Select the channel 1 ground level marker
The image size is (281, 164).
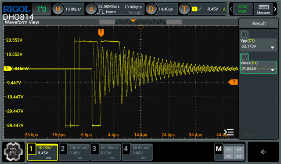click(x=8, y=69)
